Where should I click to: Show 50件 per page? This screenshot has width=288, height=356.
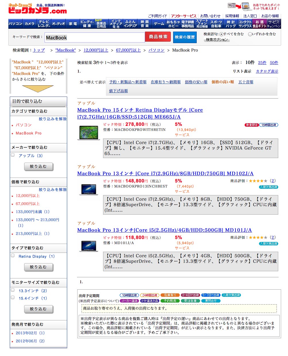tap(274, 63)
